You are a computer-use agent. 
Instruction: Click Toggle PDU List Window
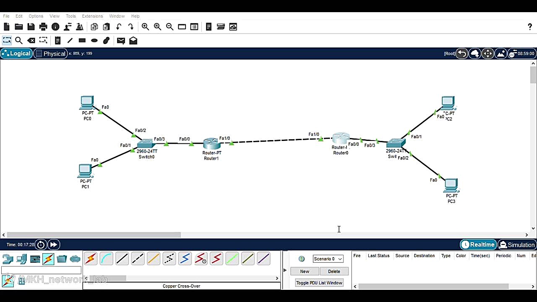(319, 283)
